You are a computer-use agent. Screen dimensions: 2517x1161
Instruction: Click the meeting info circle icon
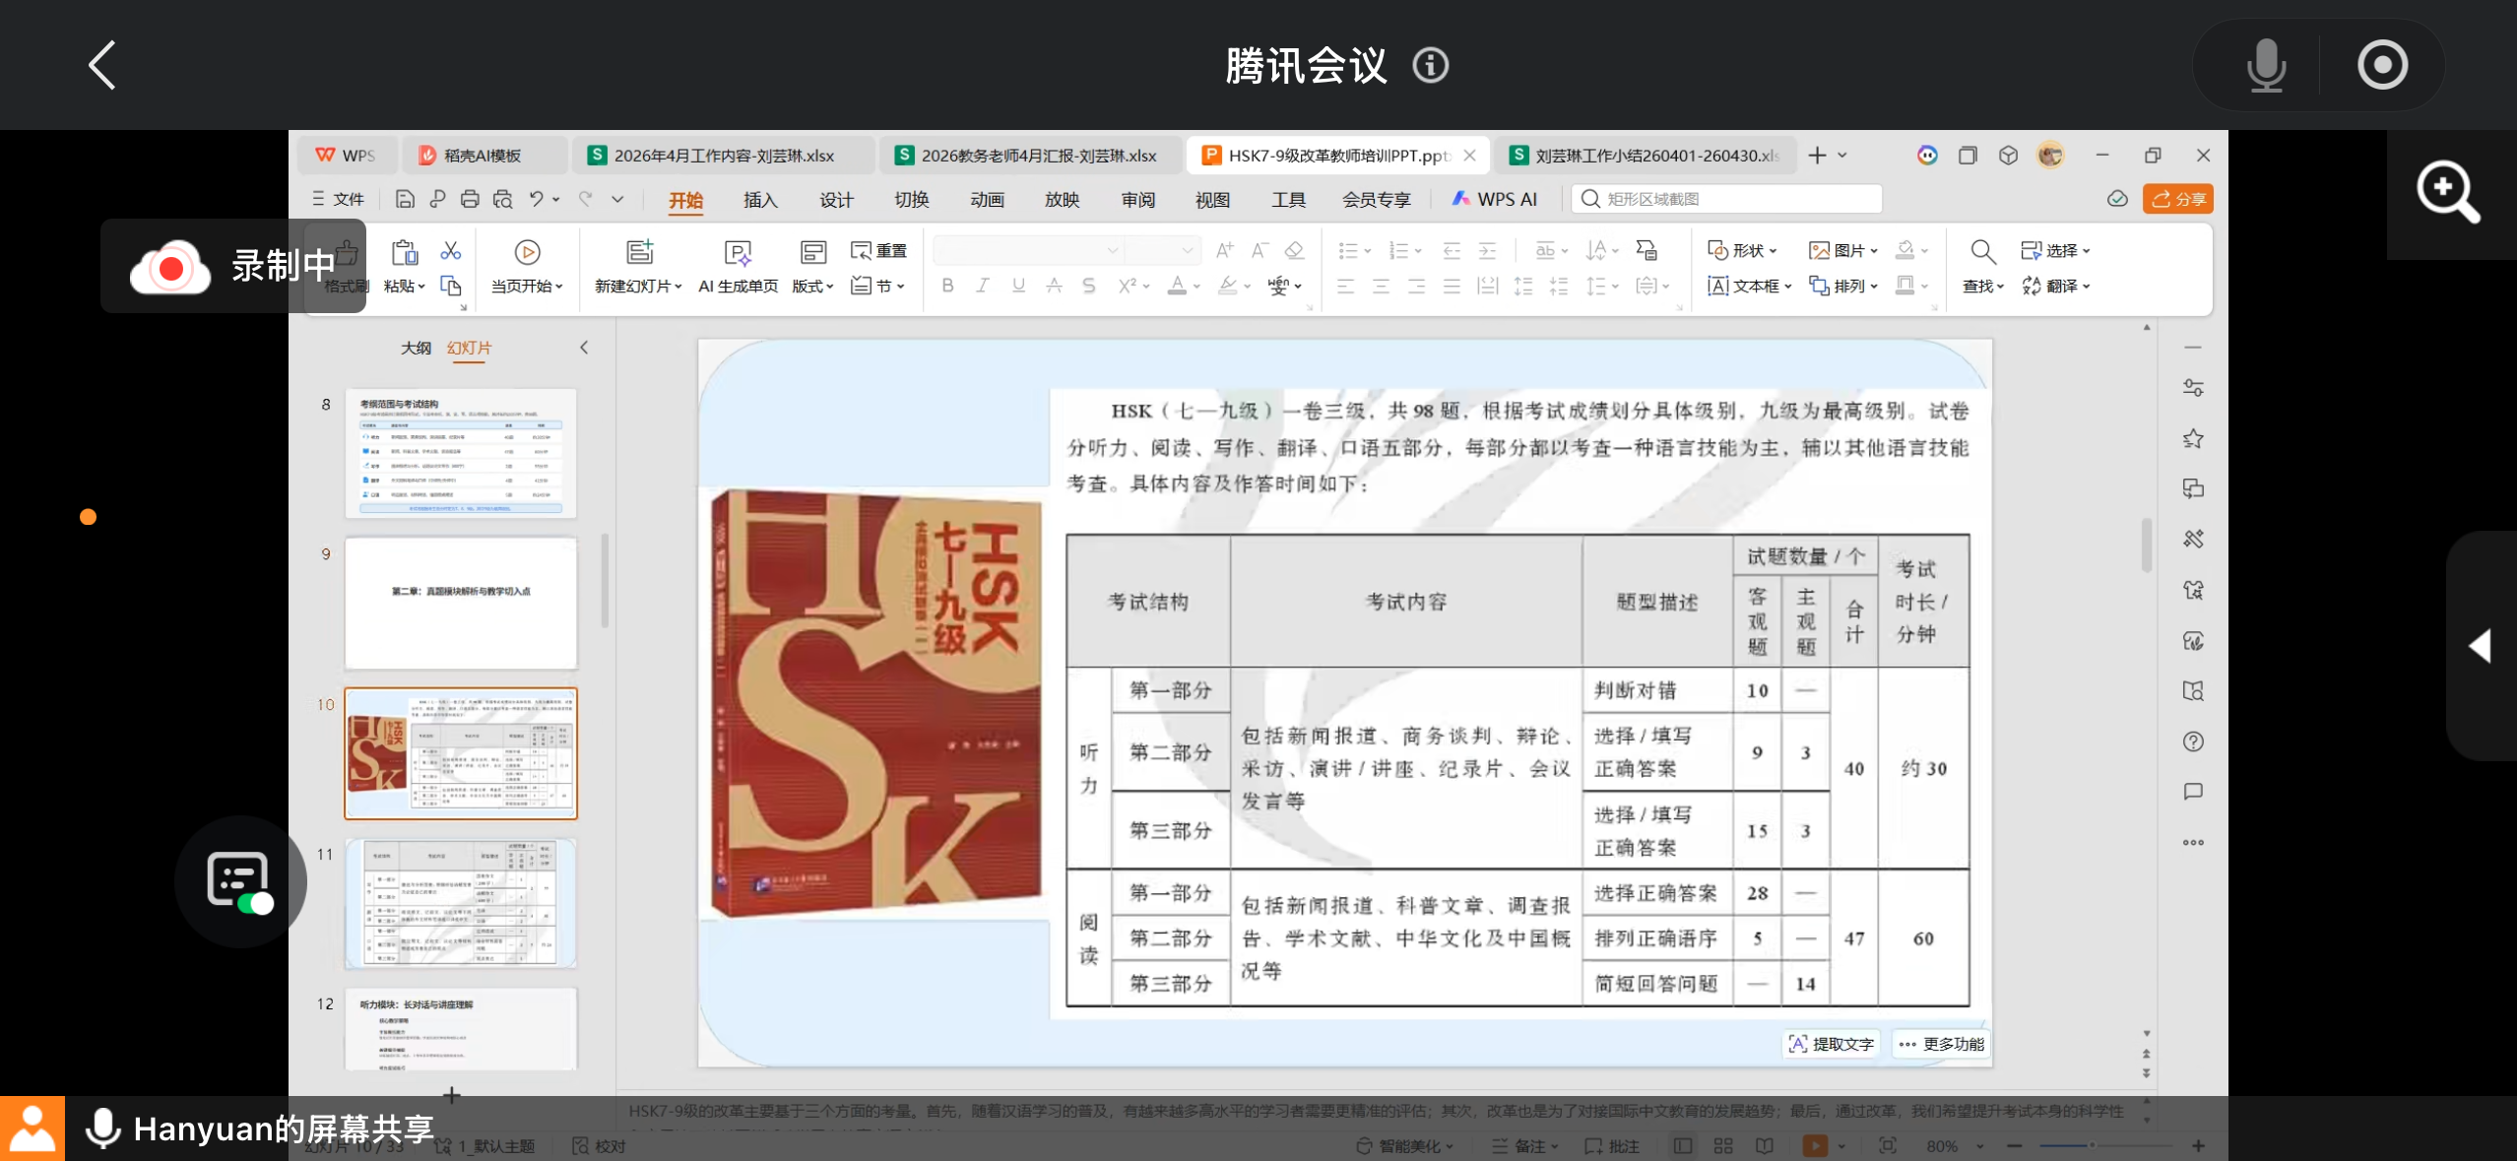[1430, 66]
